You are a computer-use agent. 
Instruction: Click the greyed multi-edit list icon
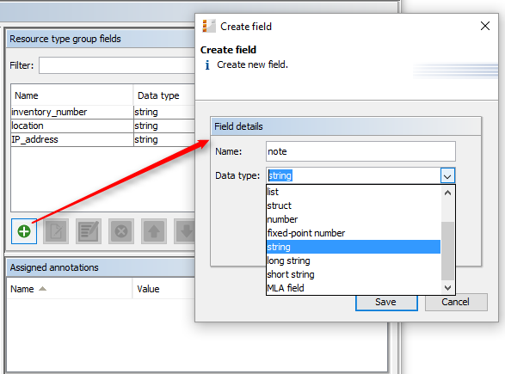point(89,231)
